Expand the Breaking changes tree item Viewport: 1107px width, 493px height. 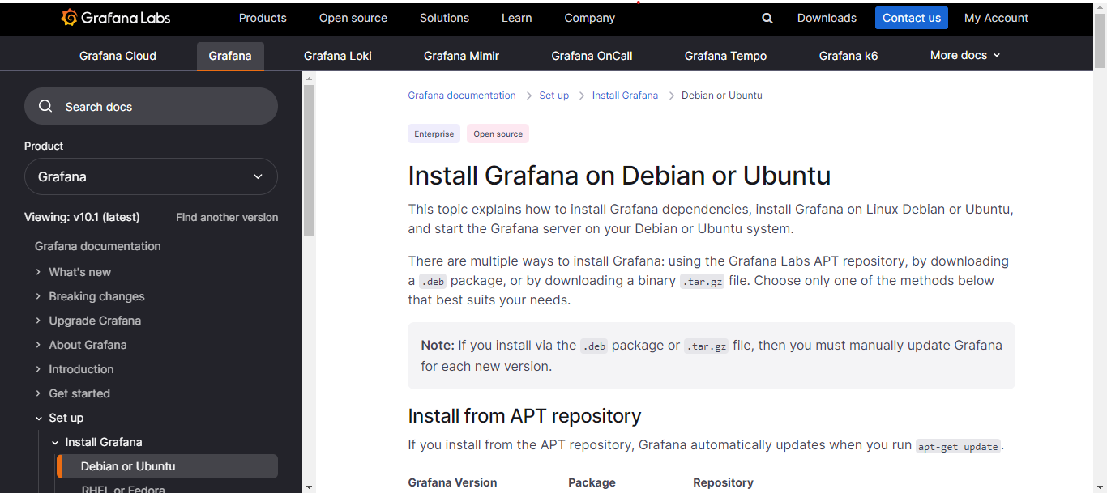pyautogui.click(x=38, y=296)
